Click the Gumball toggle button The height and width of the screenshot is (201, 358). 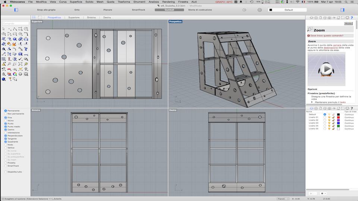click(170, 10)
